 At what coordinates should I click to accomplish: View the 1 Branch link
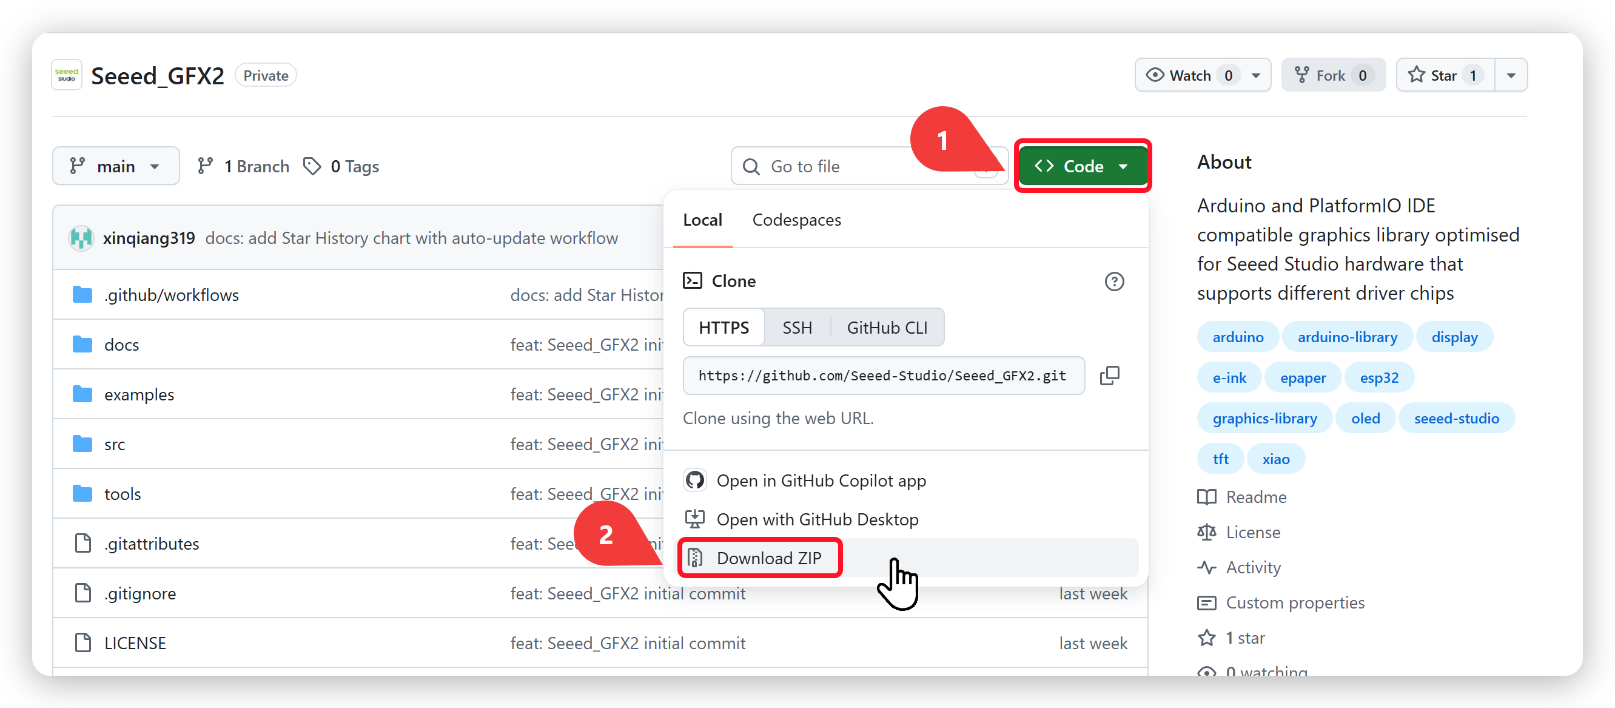point(243,166)
